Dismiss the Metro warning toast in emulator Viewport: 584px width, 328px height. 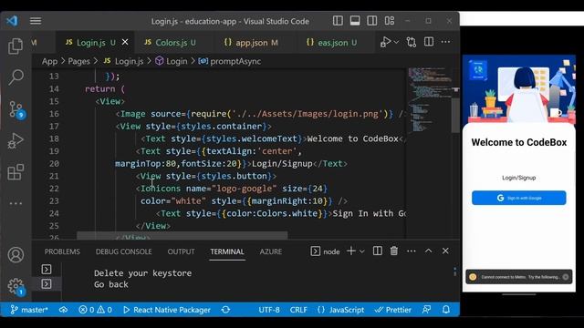click(566, 277)
